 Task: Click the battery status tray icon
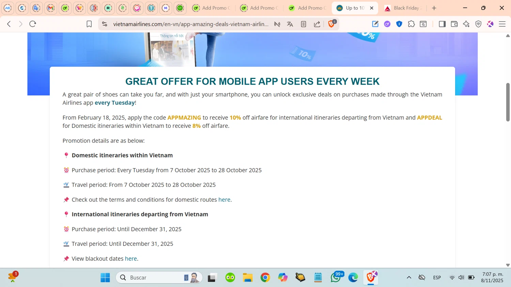[471, 277]
